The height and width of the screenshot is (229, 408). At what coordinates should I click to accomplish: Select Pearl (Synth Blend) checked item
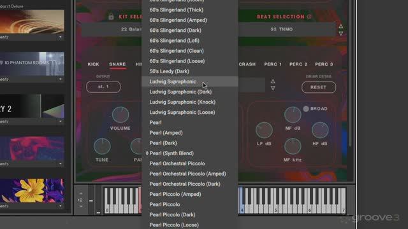click(190, 153)
